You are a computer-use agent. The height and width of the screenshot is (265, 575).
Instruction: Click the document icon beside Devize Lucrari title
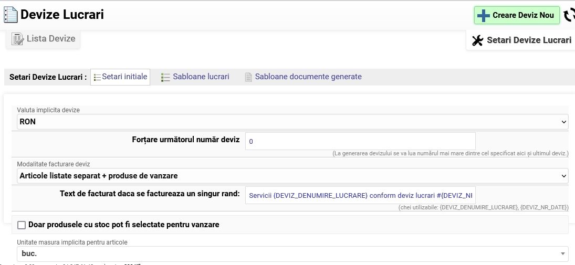10,15
